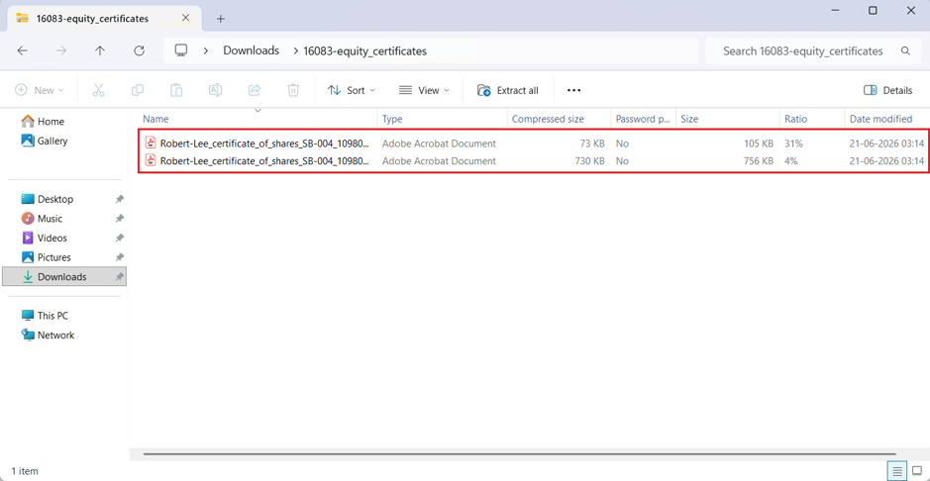Sort by Size column header

(728, 119)
